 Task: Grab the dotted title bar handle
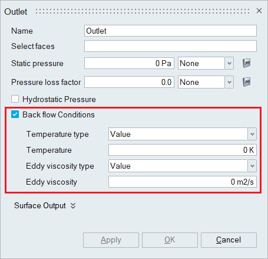(x=143, y=11)
